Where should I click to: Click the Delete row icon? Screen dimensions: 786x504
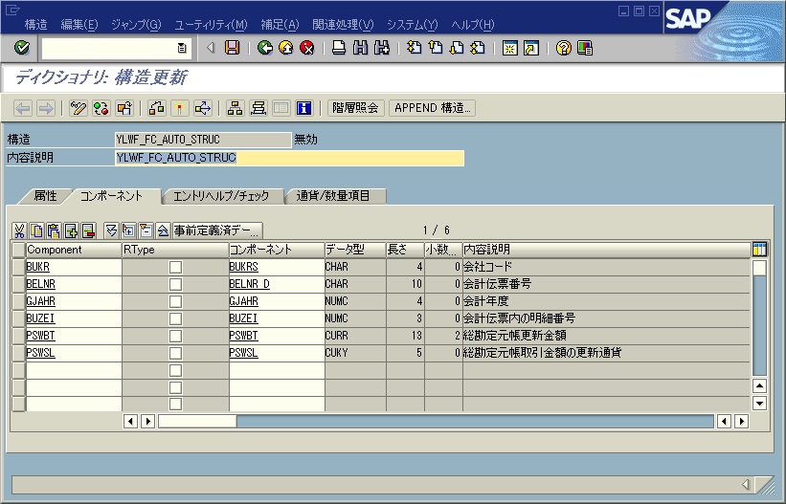pyautogui.click(x=88, y=230)
